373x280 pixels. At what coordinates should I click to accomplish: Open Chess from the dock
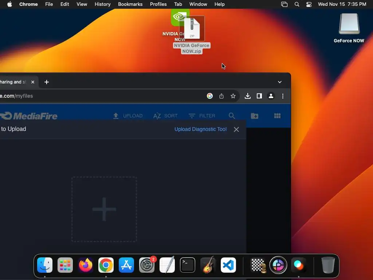pyautogui.click(x=258, y=265)
